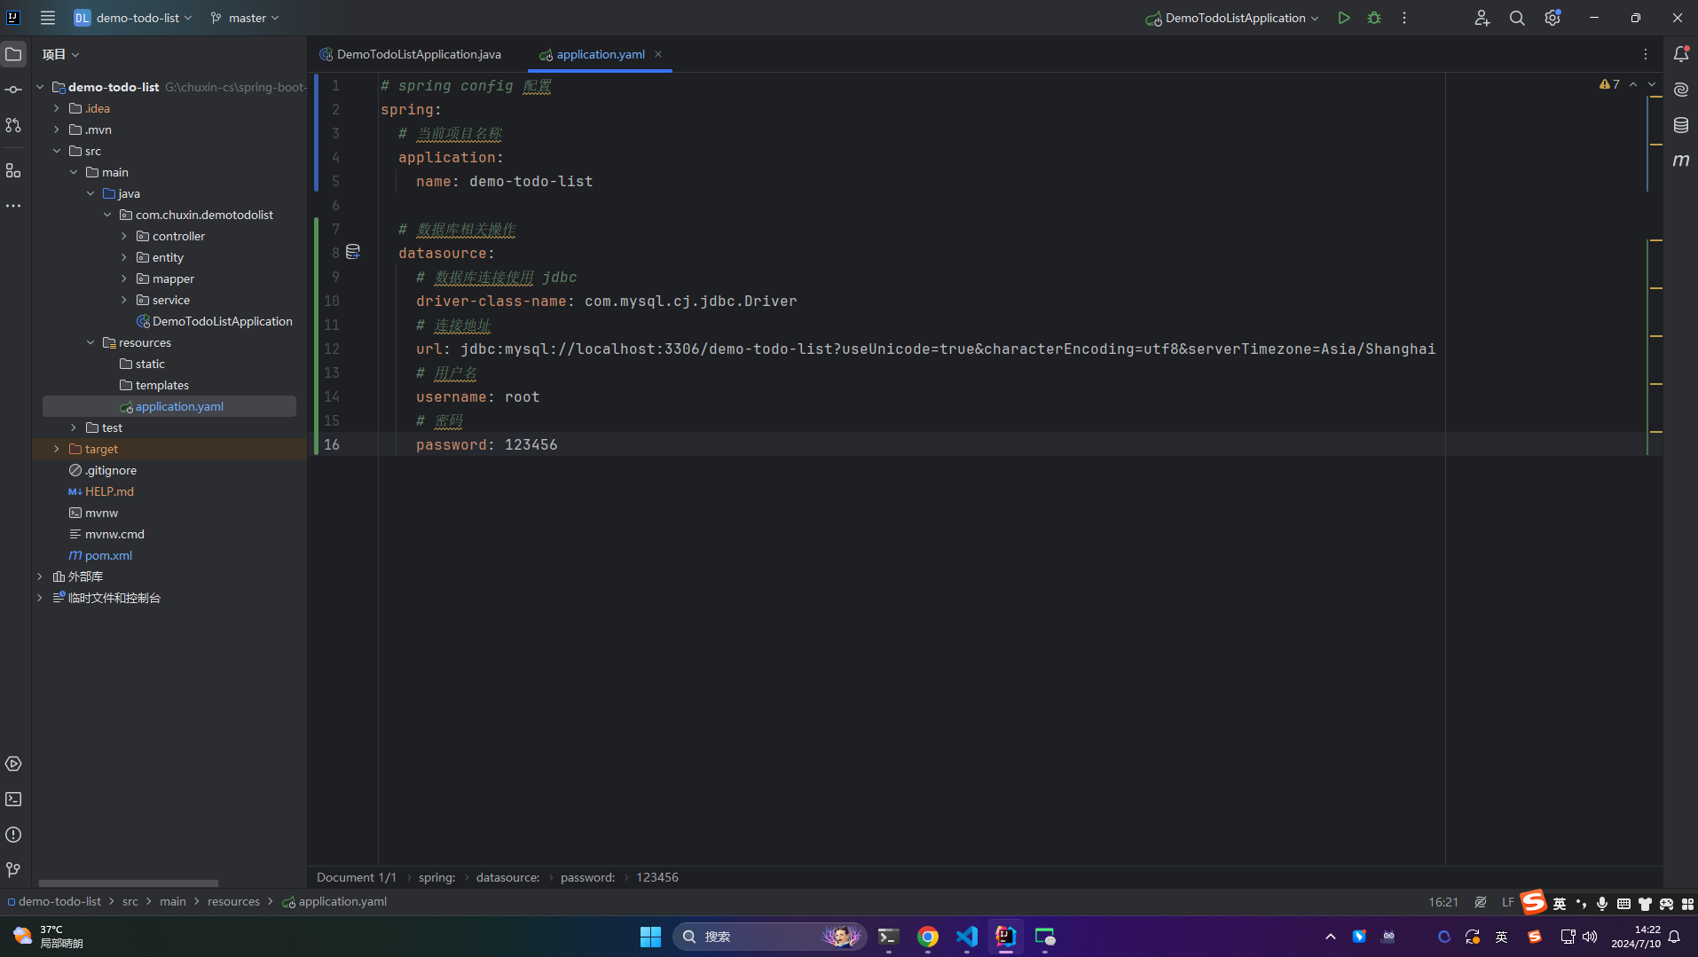Open demo-todo-list project dropdown
Image resolution: width=1698 pixels, height=957 pixels.
click(133, 18)
